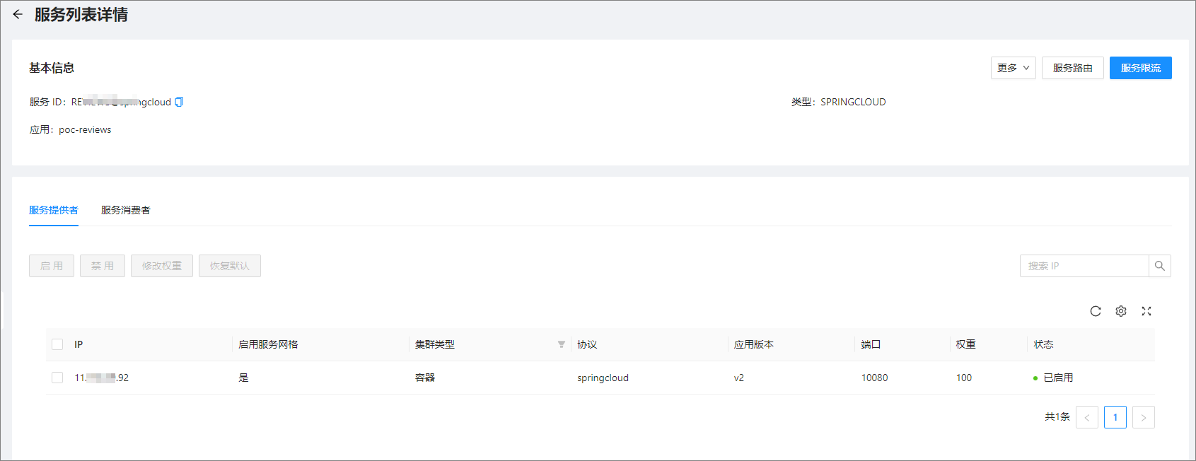1196x461 pixels.
Task: Click the 禁用 button
Action: tap(103, 266)
